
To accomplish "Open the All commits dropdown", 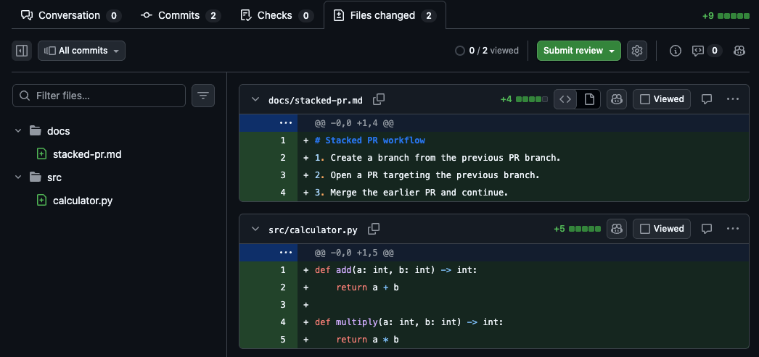I will coord(82,51).
